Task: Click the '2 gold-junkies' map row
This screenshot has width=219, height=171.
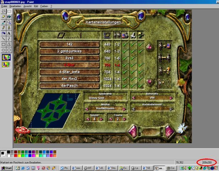Action: pyautogui.click(x=69, y=51)
